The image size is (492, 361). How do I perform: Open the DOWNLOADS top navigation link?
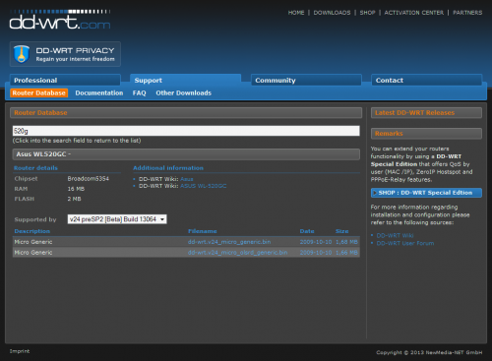coord(332,13)
